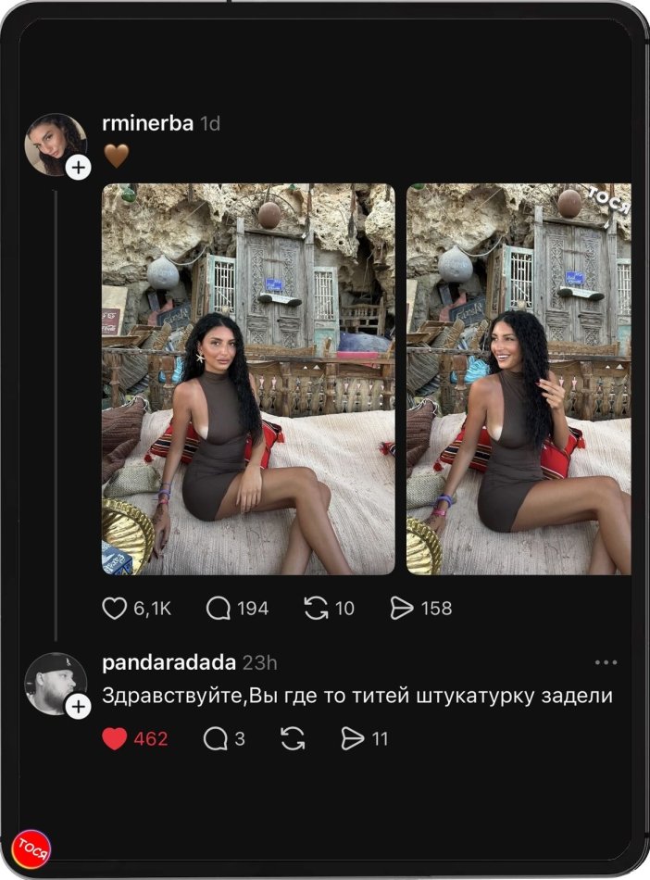Open the first photo in the post
This screenshot has width=650, height=880.
point(248,380)
